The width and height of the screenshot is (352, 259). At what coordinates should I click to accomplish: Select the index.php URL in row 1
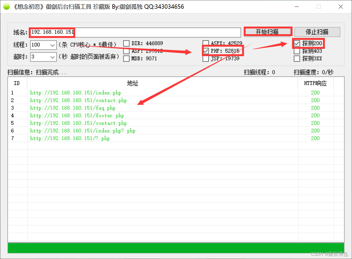coord(75,93)
